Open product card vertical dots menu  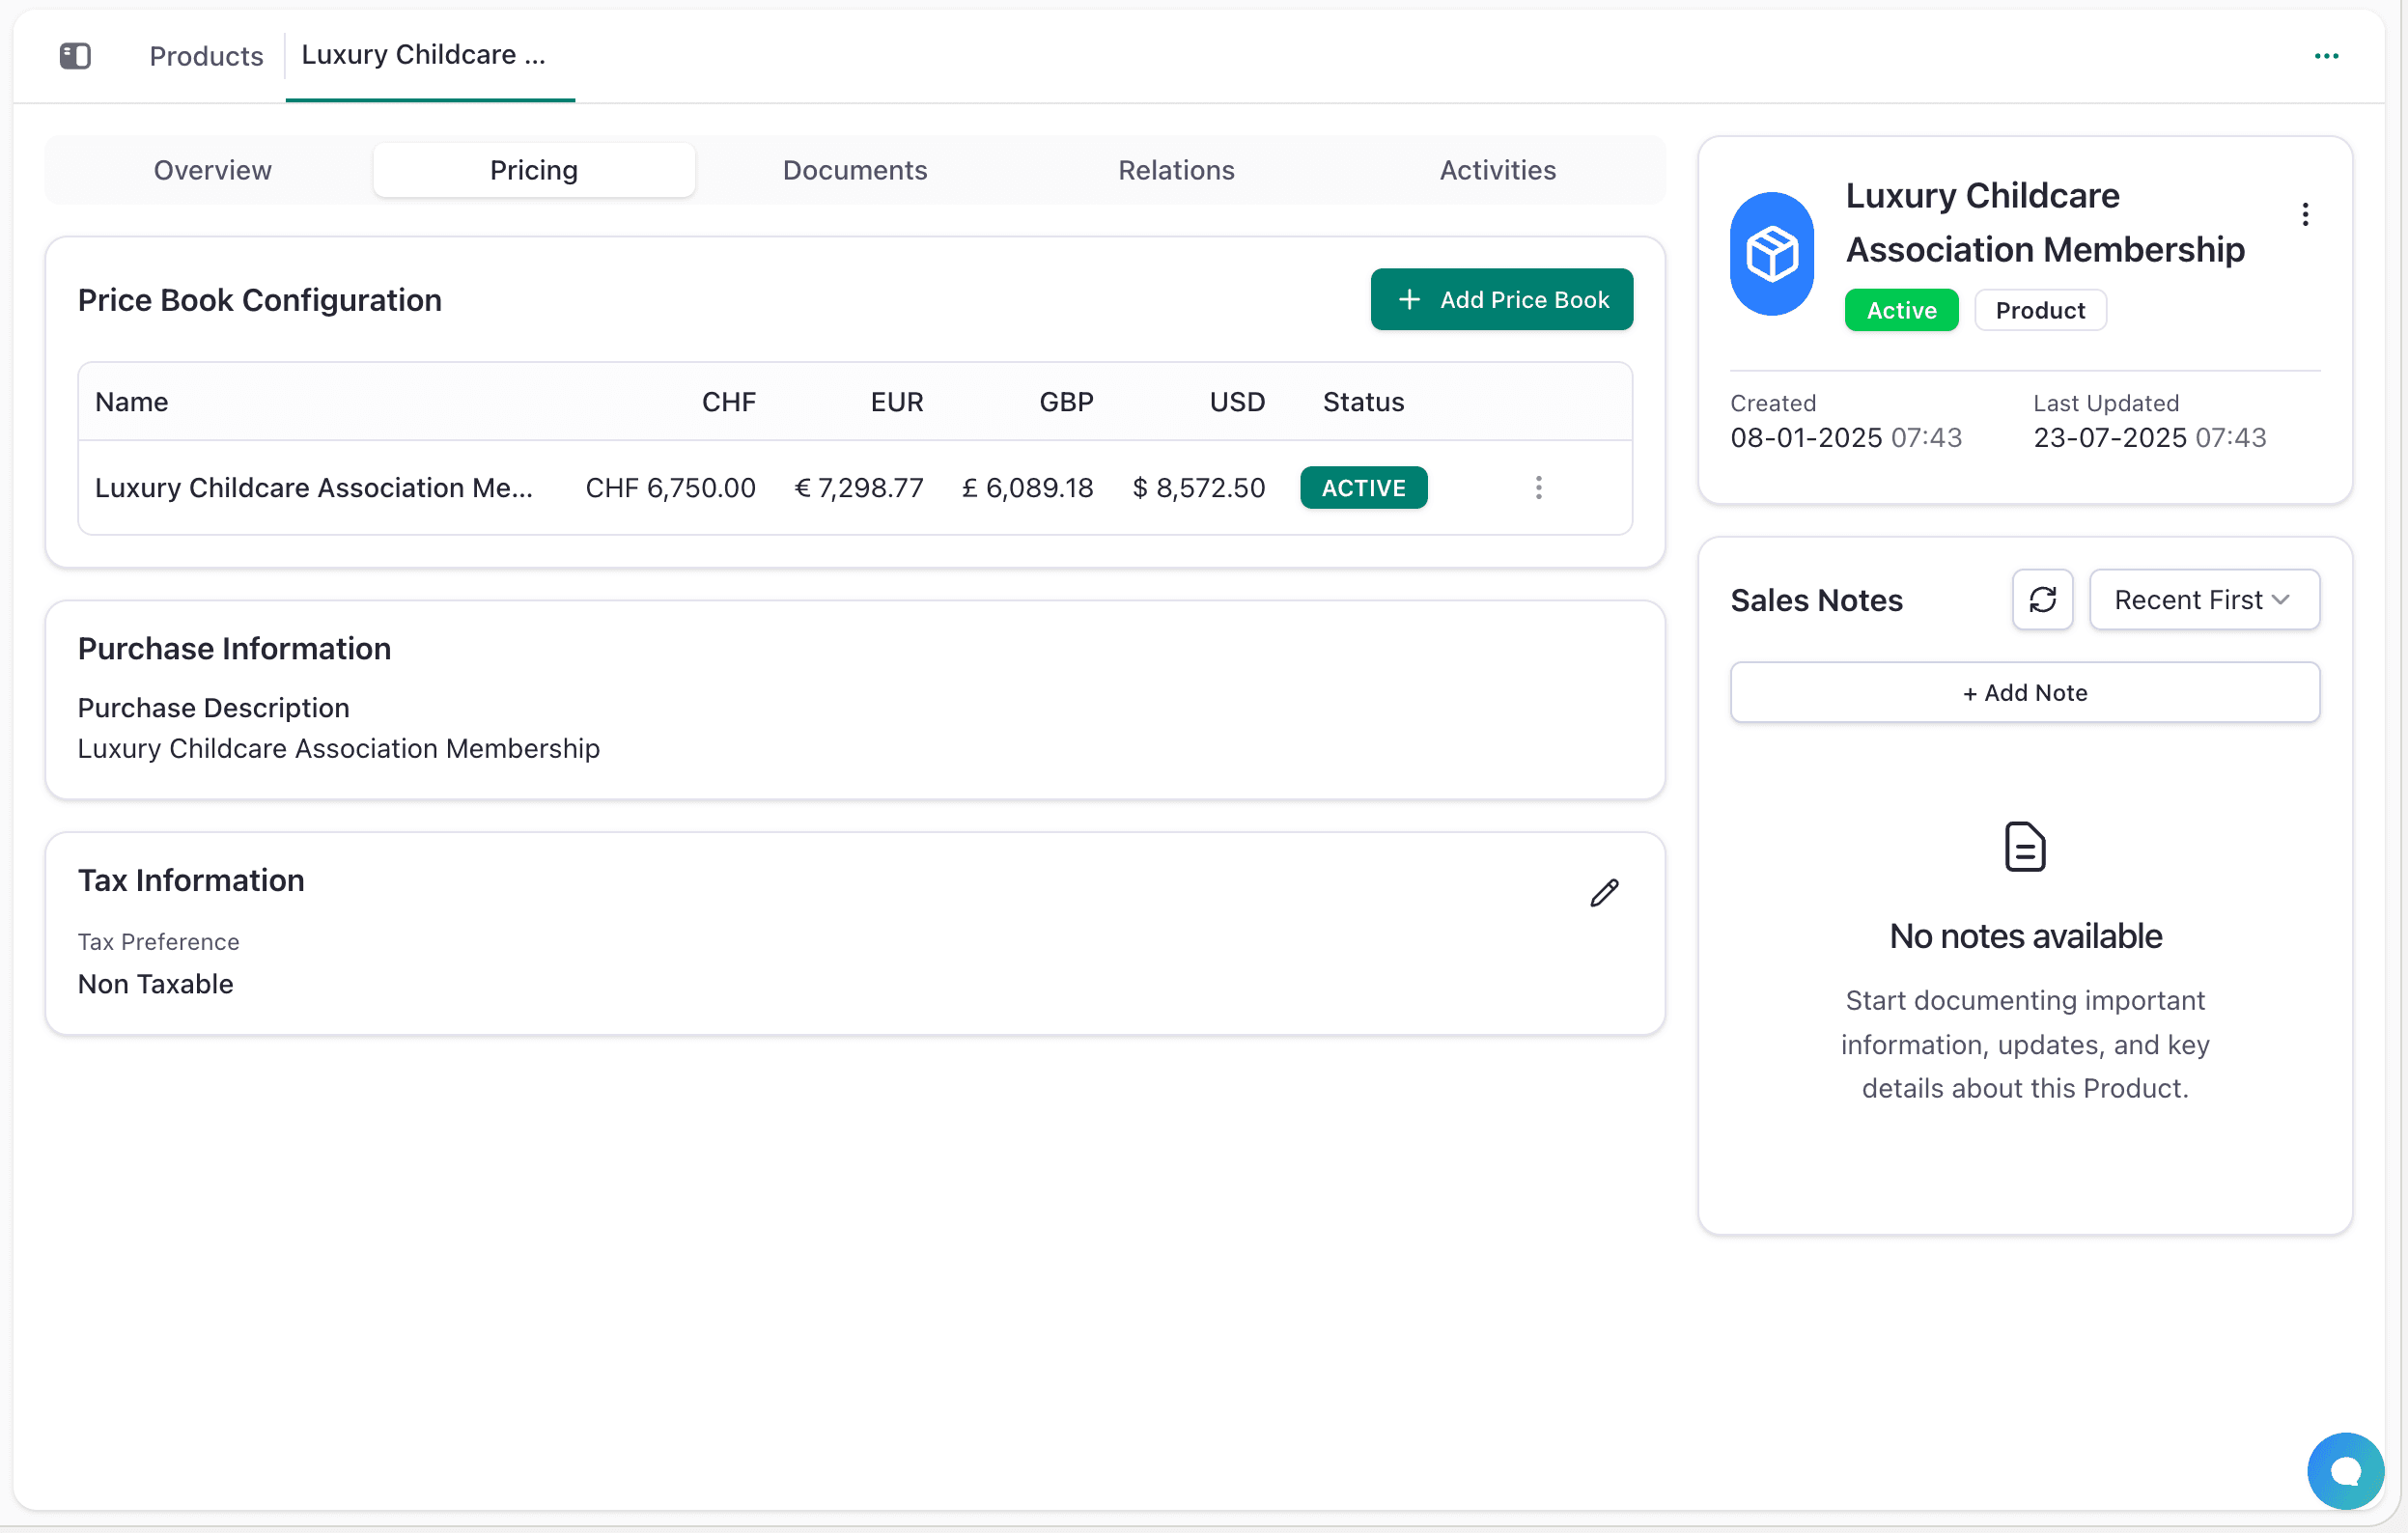2305,214
